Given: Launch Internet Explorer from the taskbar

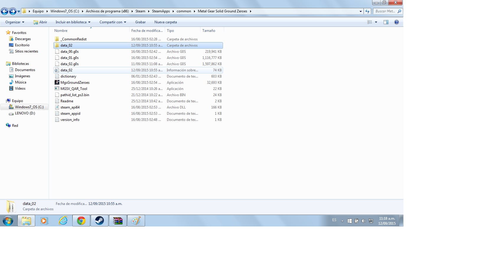Looking at the screenshot, I should click(x=63, y=221).
